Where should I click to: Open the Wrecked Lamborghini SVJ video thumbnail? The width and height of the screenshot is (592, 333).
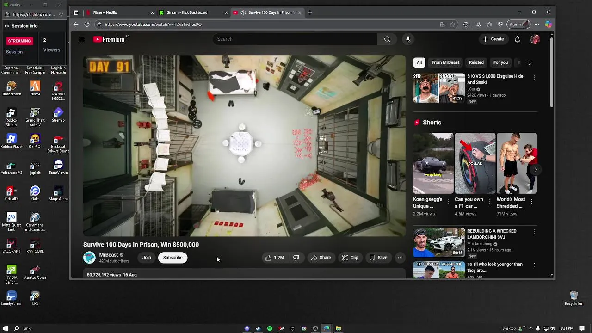(x=439, y=242)
